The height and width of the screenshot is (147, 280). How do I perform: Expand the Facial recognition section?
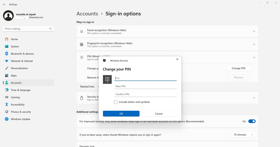pyautogui.click(x=254, y=31)
